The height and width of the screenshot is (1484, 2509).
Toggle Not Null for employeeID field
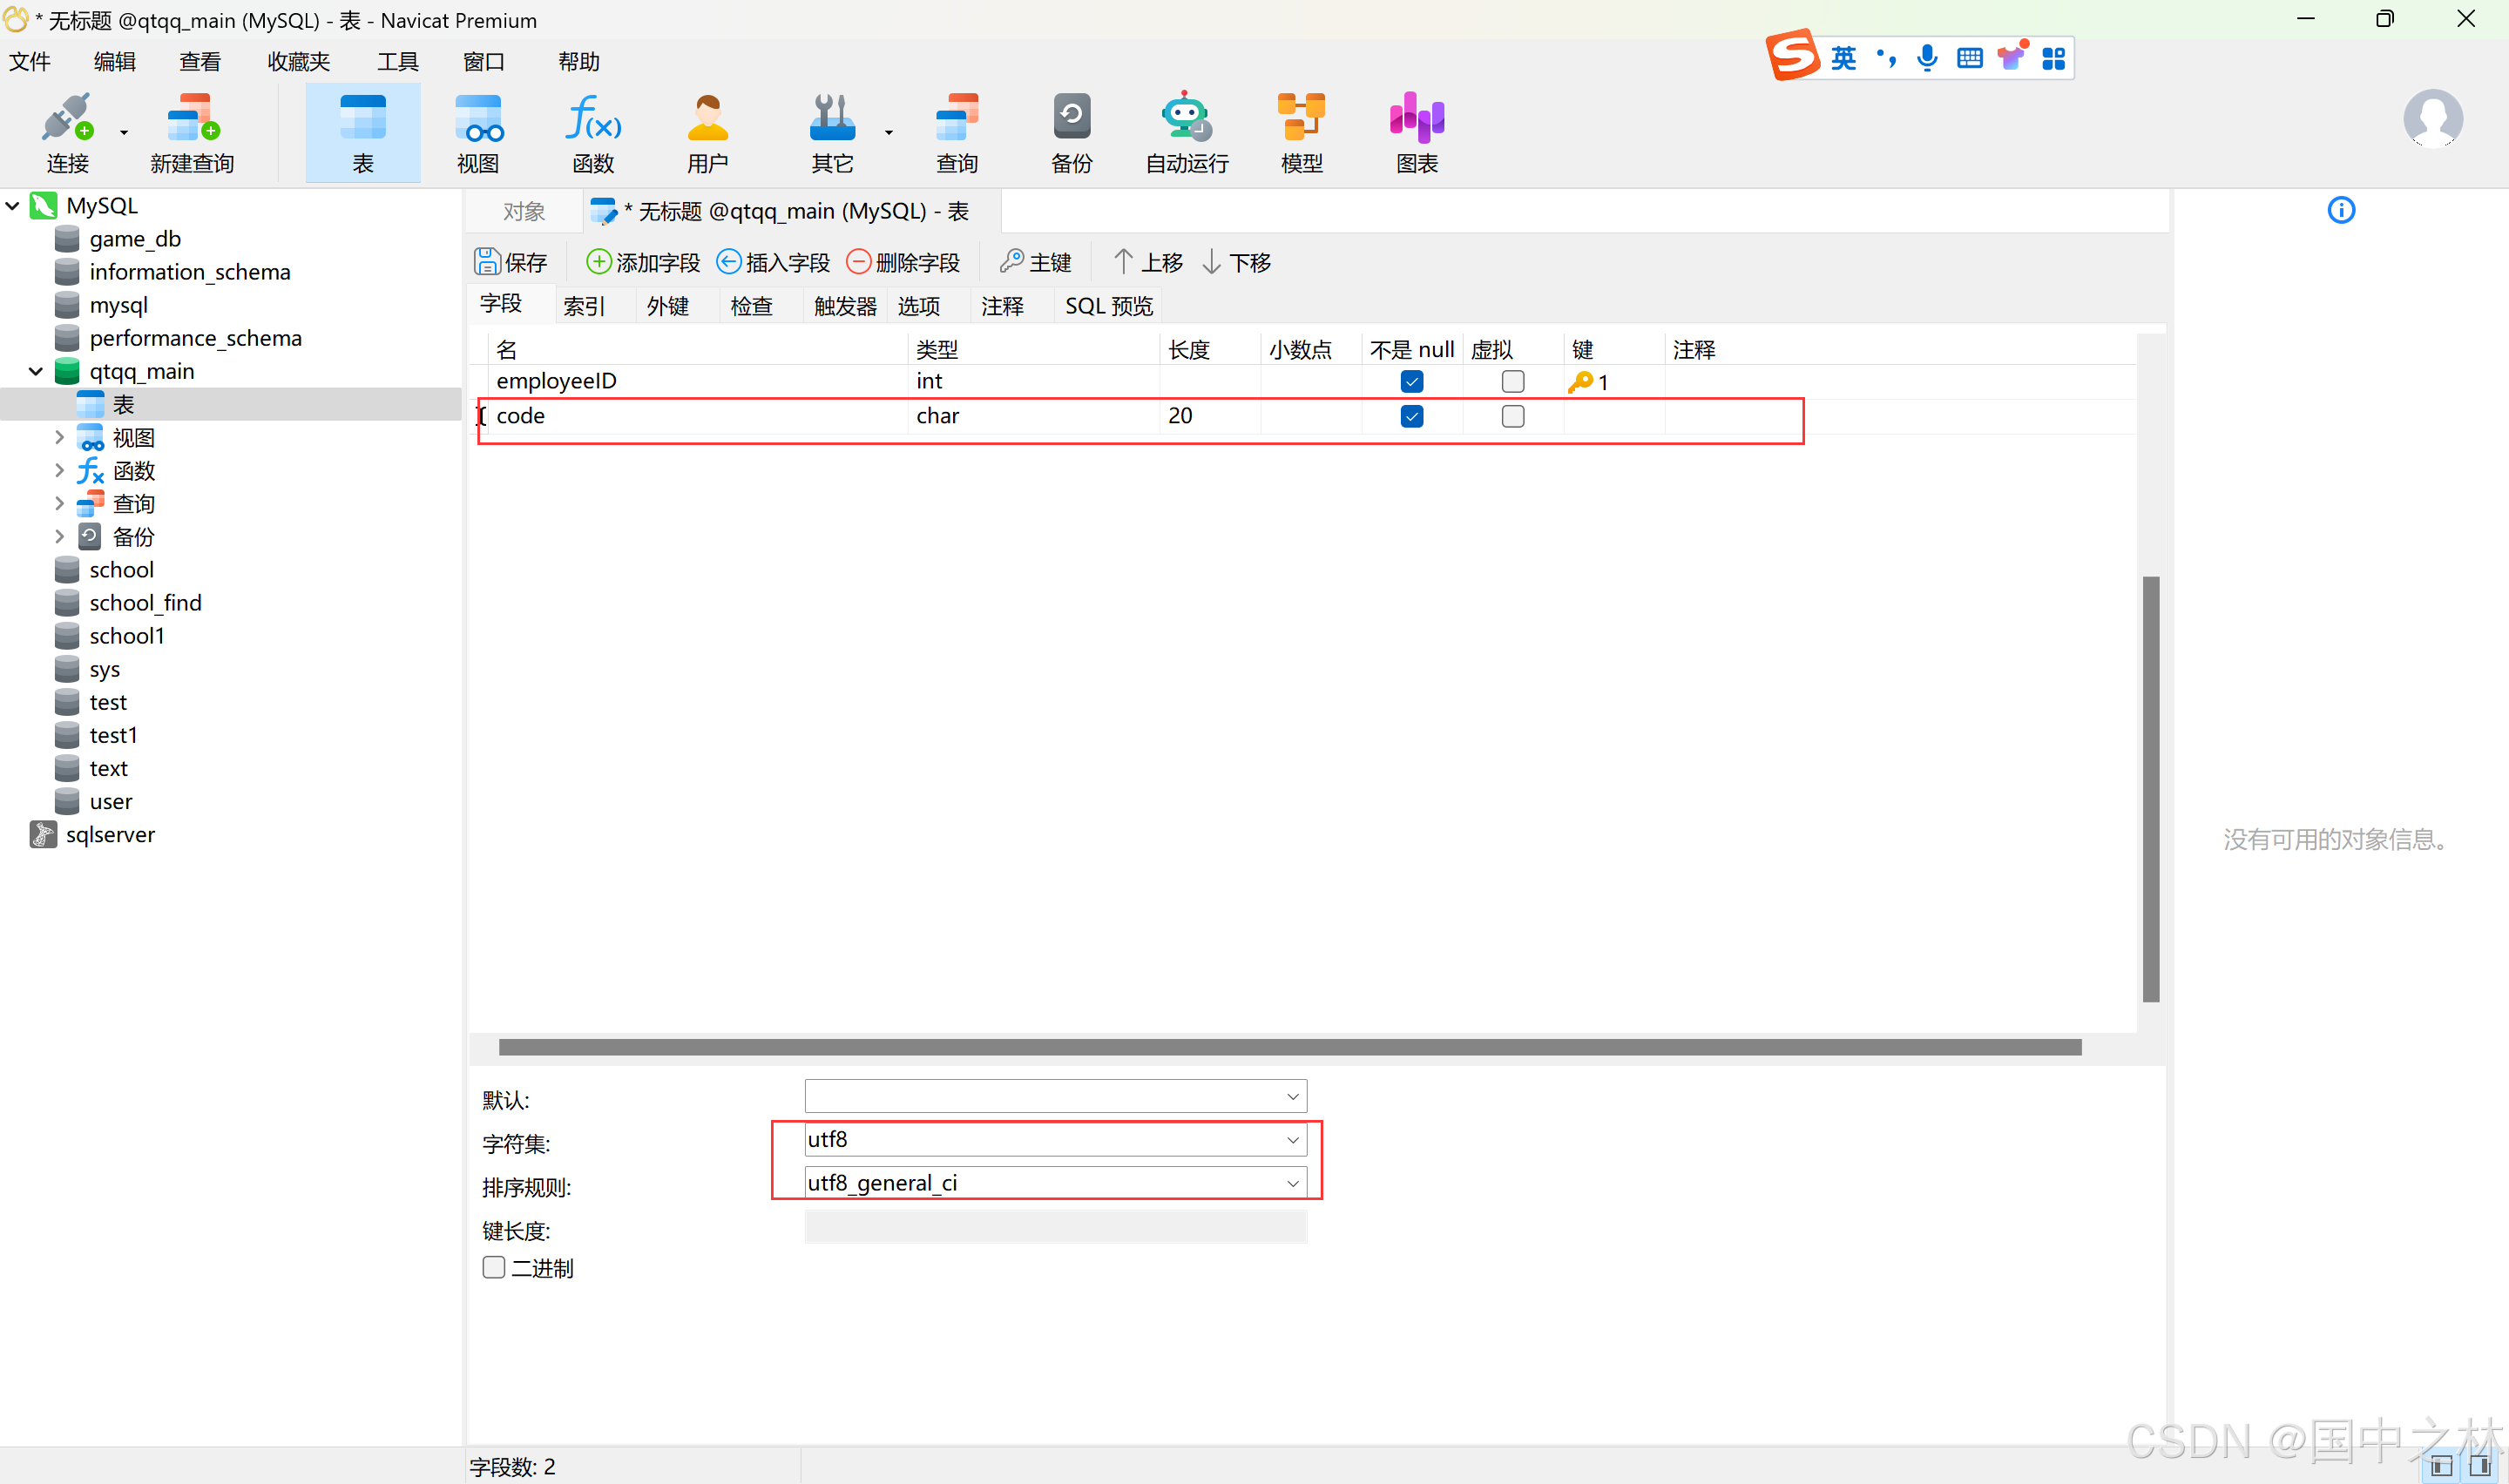1412,381
